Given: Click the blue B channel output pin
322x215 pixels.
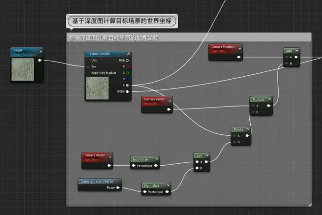Looking at the screenshot, I should 128,79.
